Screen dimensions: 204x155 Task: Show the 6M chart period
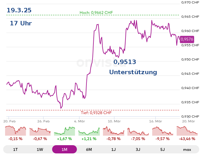[x=89, y=149]
